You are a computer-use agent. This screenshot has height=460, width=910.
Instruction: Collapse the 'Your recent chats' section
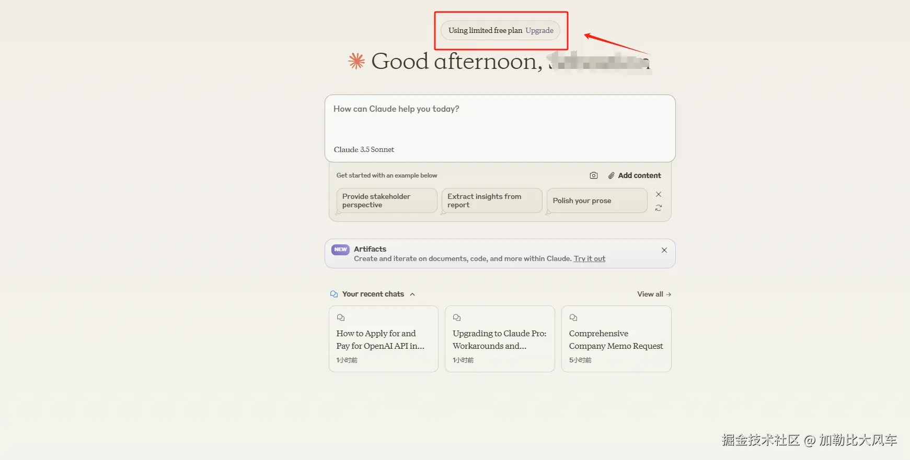click(412, 294)
